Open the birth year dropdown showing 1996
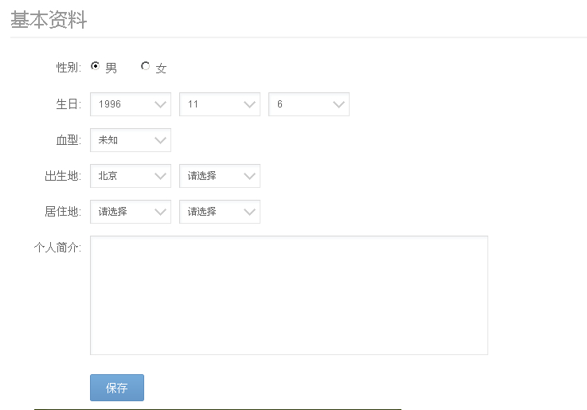Image resolution: width=587 pixels, height=410 pixels. tap(131, 104)
